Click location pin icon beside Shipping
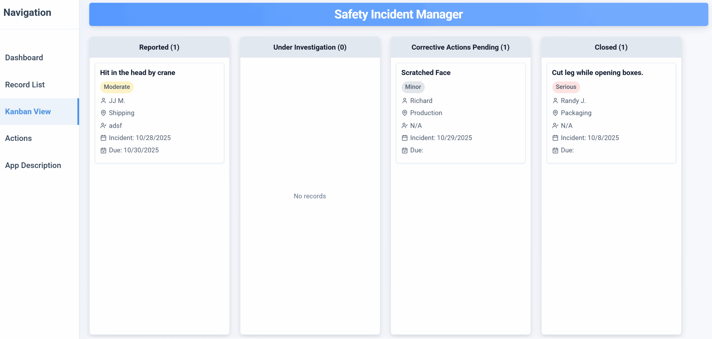Screen dimensions: 712x339 [x=103, y=113]
